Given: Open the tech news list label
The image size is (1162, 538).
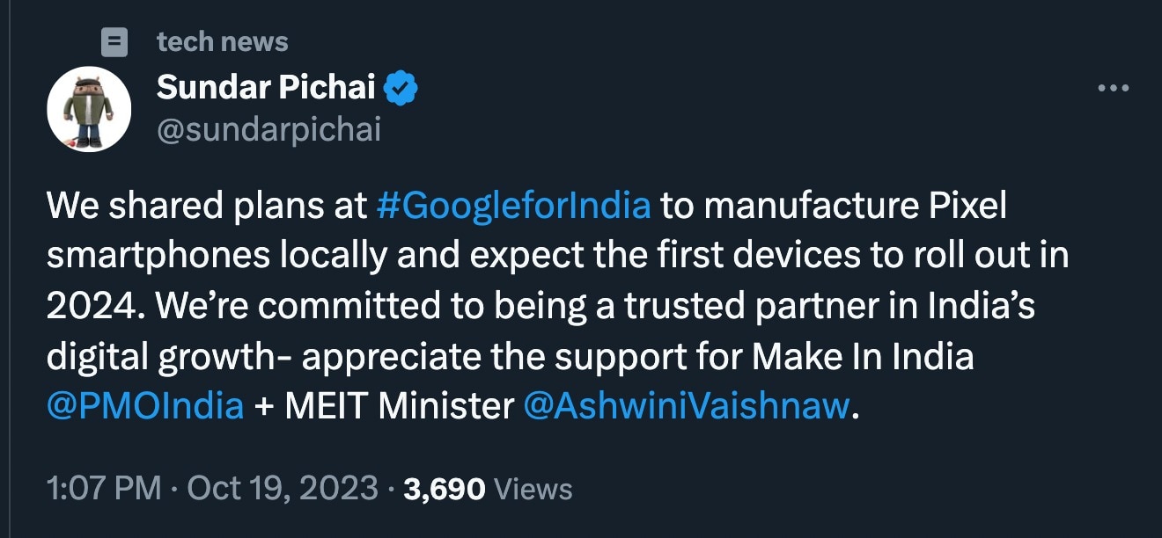Looking at the screenshot, I should coord(222,41).
